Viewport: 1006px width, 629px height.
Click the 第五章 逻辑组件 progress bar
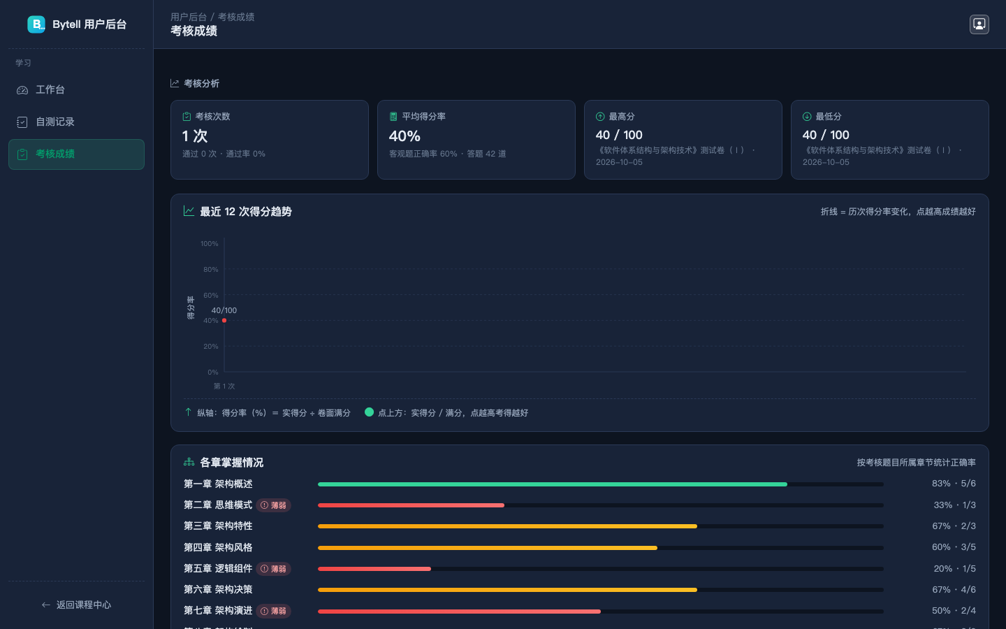point(601,569)
